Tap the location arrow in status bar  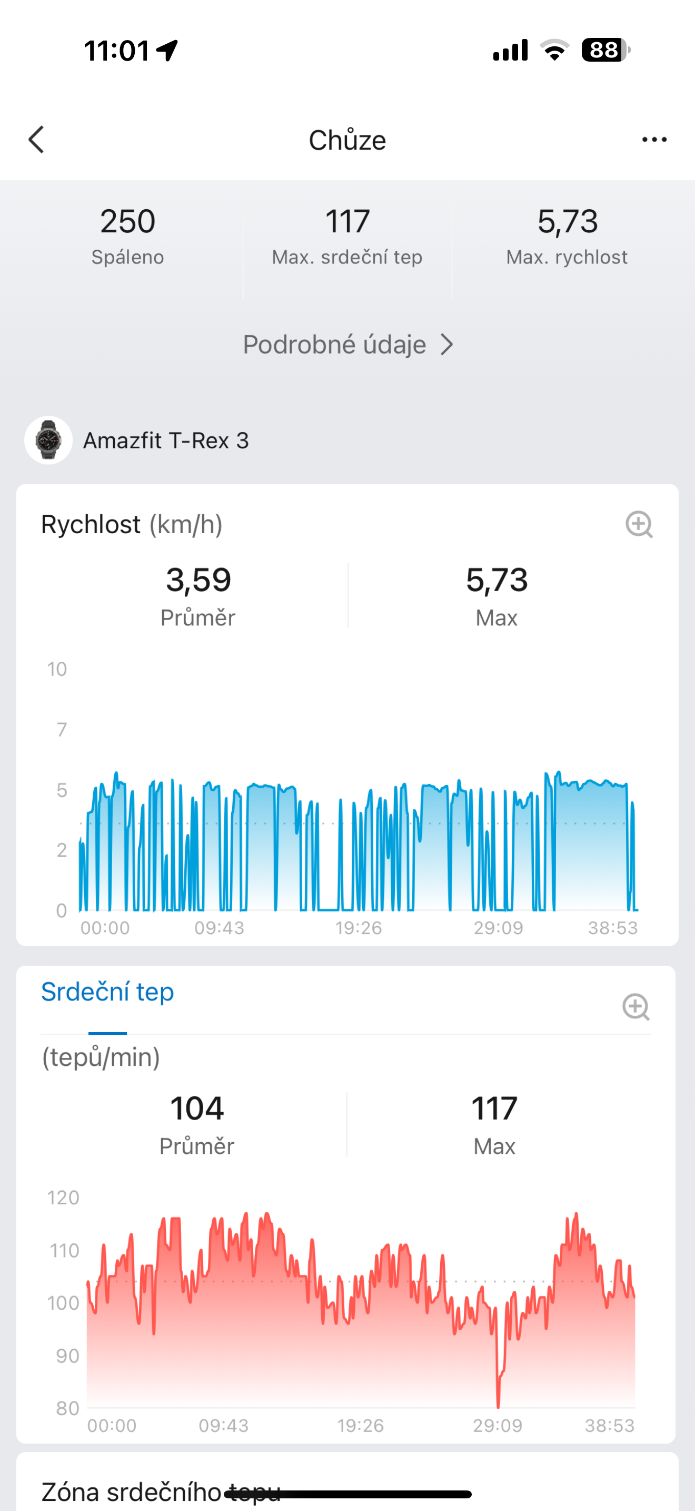point(167,51)
